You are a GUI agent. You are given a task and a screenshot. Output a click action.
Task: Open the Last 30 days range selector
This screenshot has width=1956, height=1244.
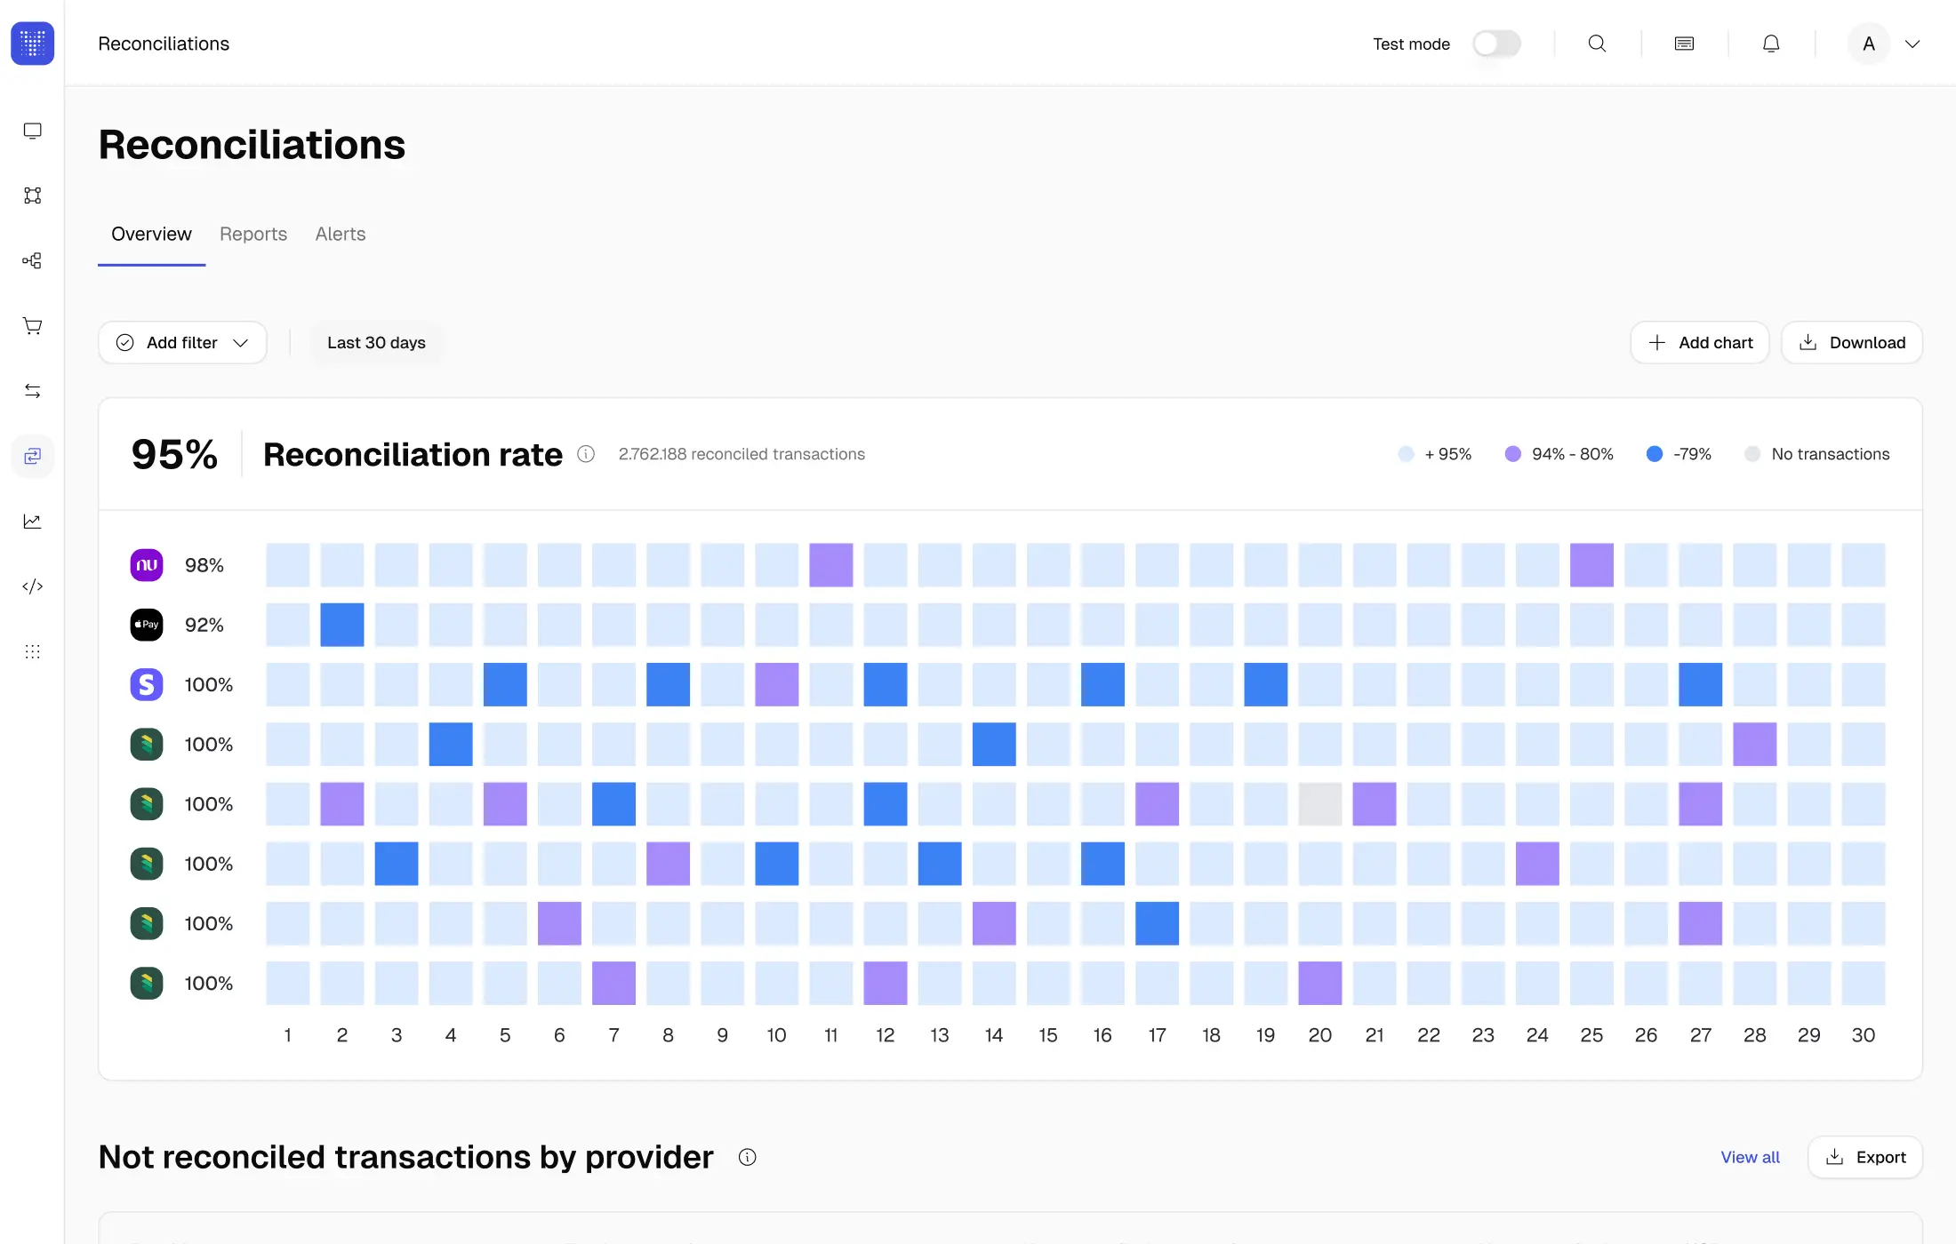pyautogui.click(x=376, y=343)
